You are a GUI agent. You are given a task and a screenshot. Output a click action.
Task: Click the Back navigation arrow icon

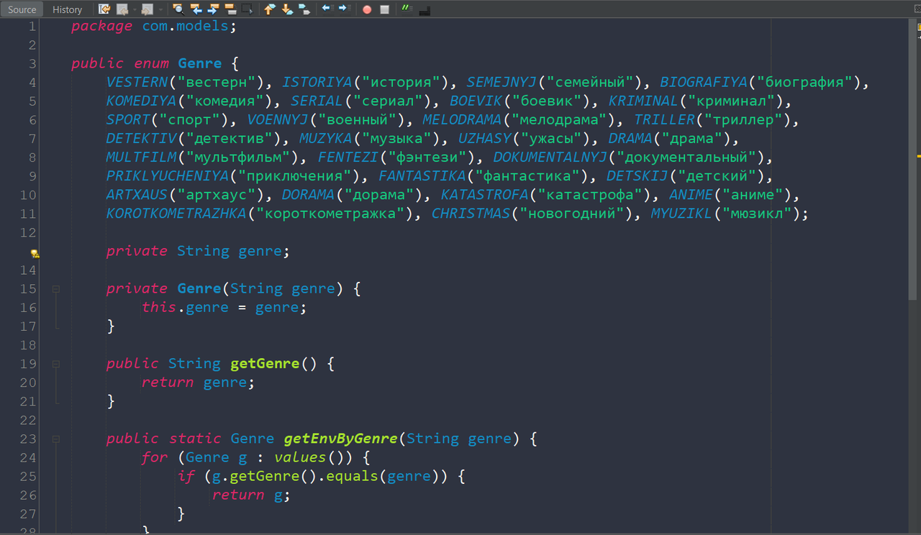coord(122,9)
